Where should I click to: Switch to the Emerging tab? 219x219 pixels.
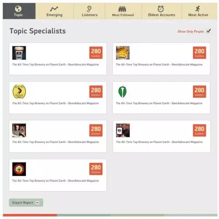coord(55,11)
